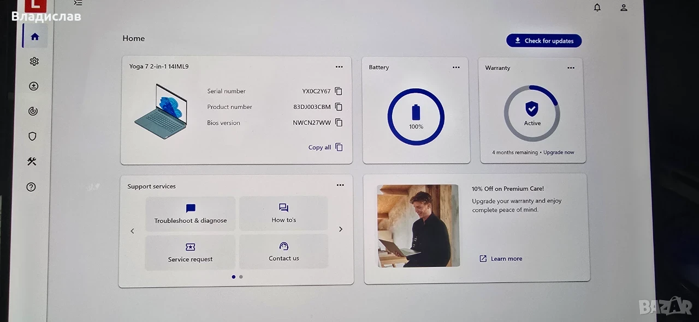Click the 'Home' page heading
This screenshot has height=322, width=699.
pyautogui.click(x=134, y=38)
